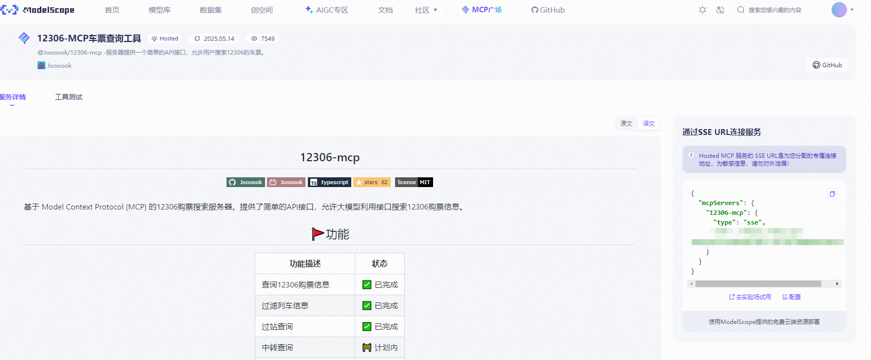Click the 12306-mcp README heading
Image resolution: width=871 pixels, height=360 pixels.
(330, 157)
